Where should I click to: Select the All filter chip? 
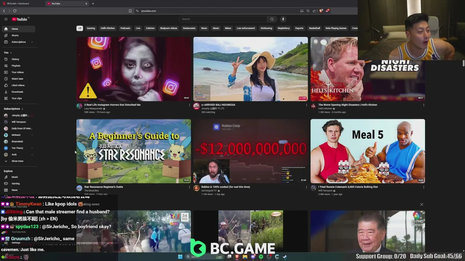click(x=80, y=28)
